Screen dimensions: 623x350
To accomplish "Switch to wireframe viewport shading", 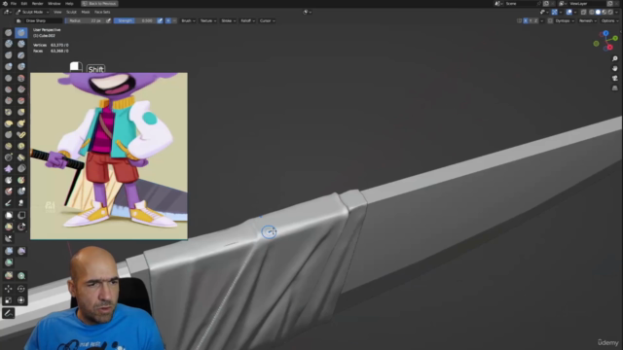I will (592, 12).
